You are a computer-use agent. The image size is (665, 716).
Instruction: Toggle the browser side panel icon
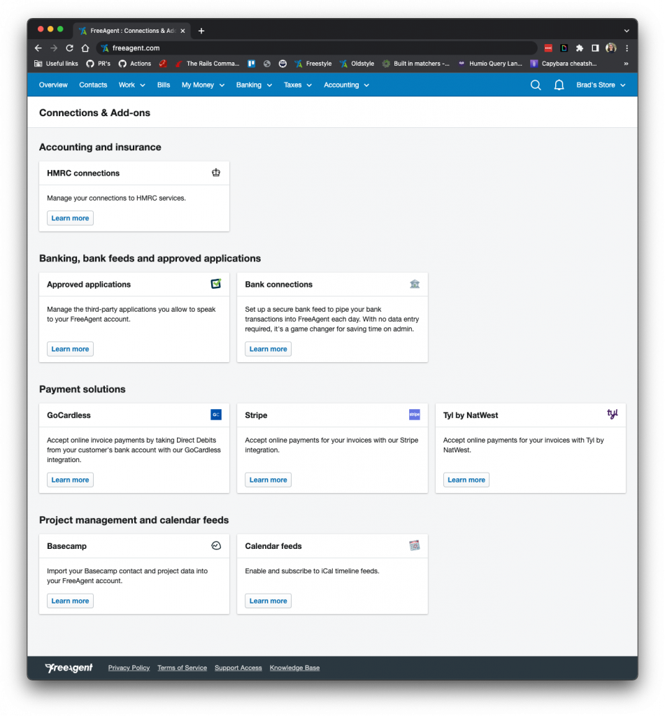(x=594, y=48)
